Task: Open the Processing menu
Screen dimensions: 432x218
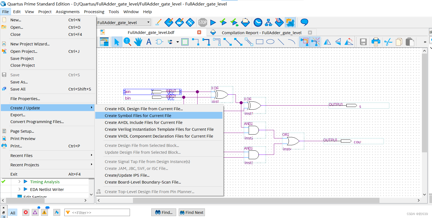Action: tap(94, 12)
